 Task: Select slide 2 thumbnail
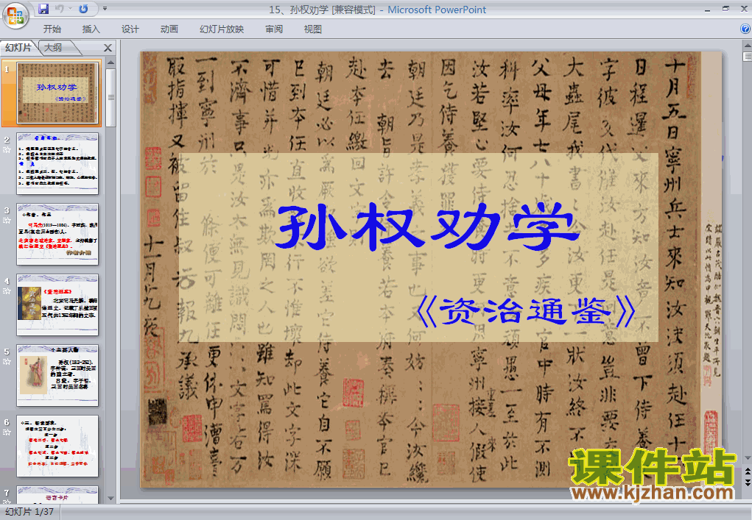pyautogui.click(x=57, y=163)
